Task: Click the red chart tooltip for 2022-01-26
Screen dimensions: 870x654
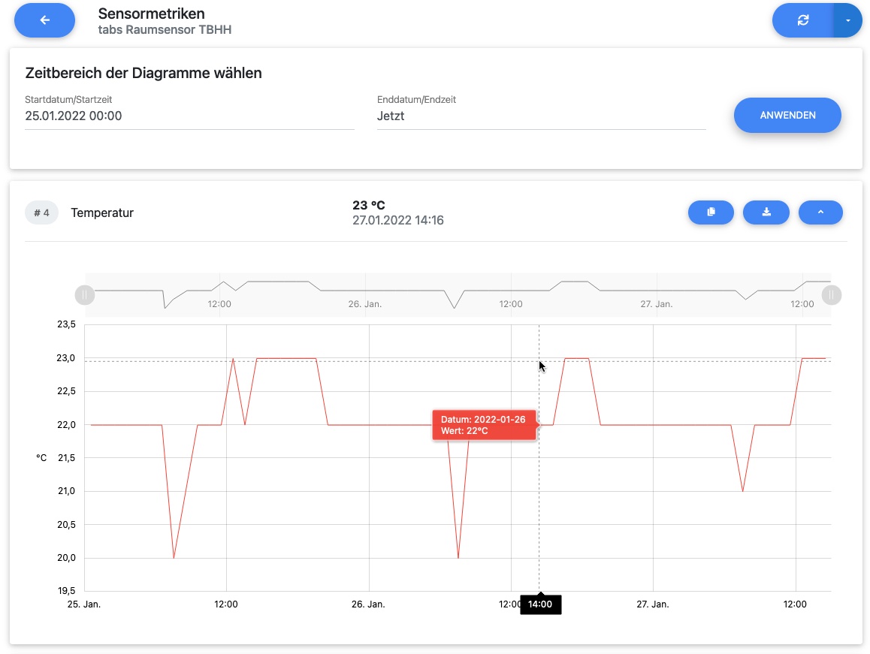Action: [483, 425]
